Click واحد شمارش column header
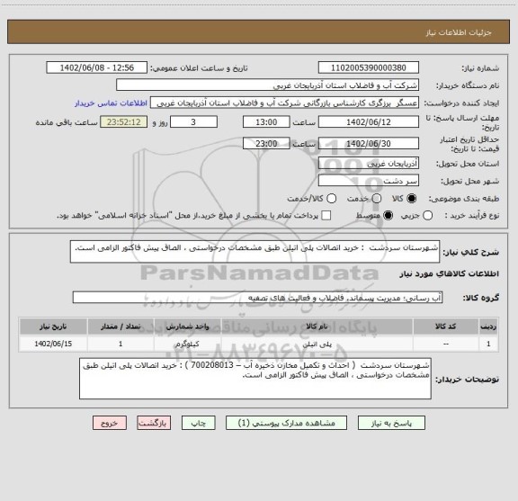The width and height of the screenshot is (518, 501). pyautogui.click(x=187, y=327)
